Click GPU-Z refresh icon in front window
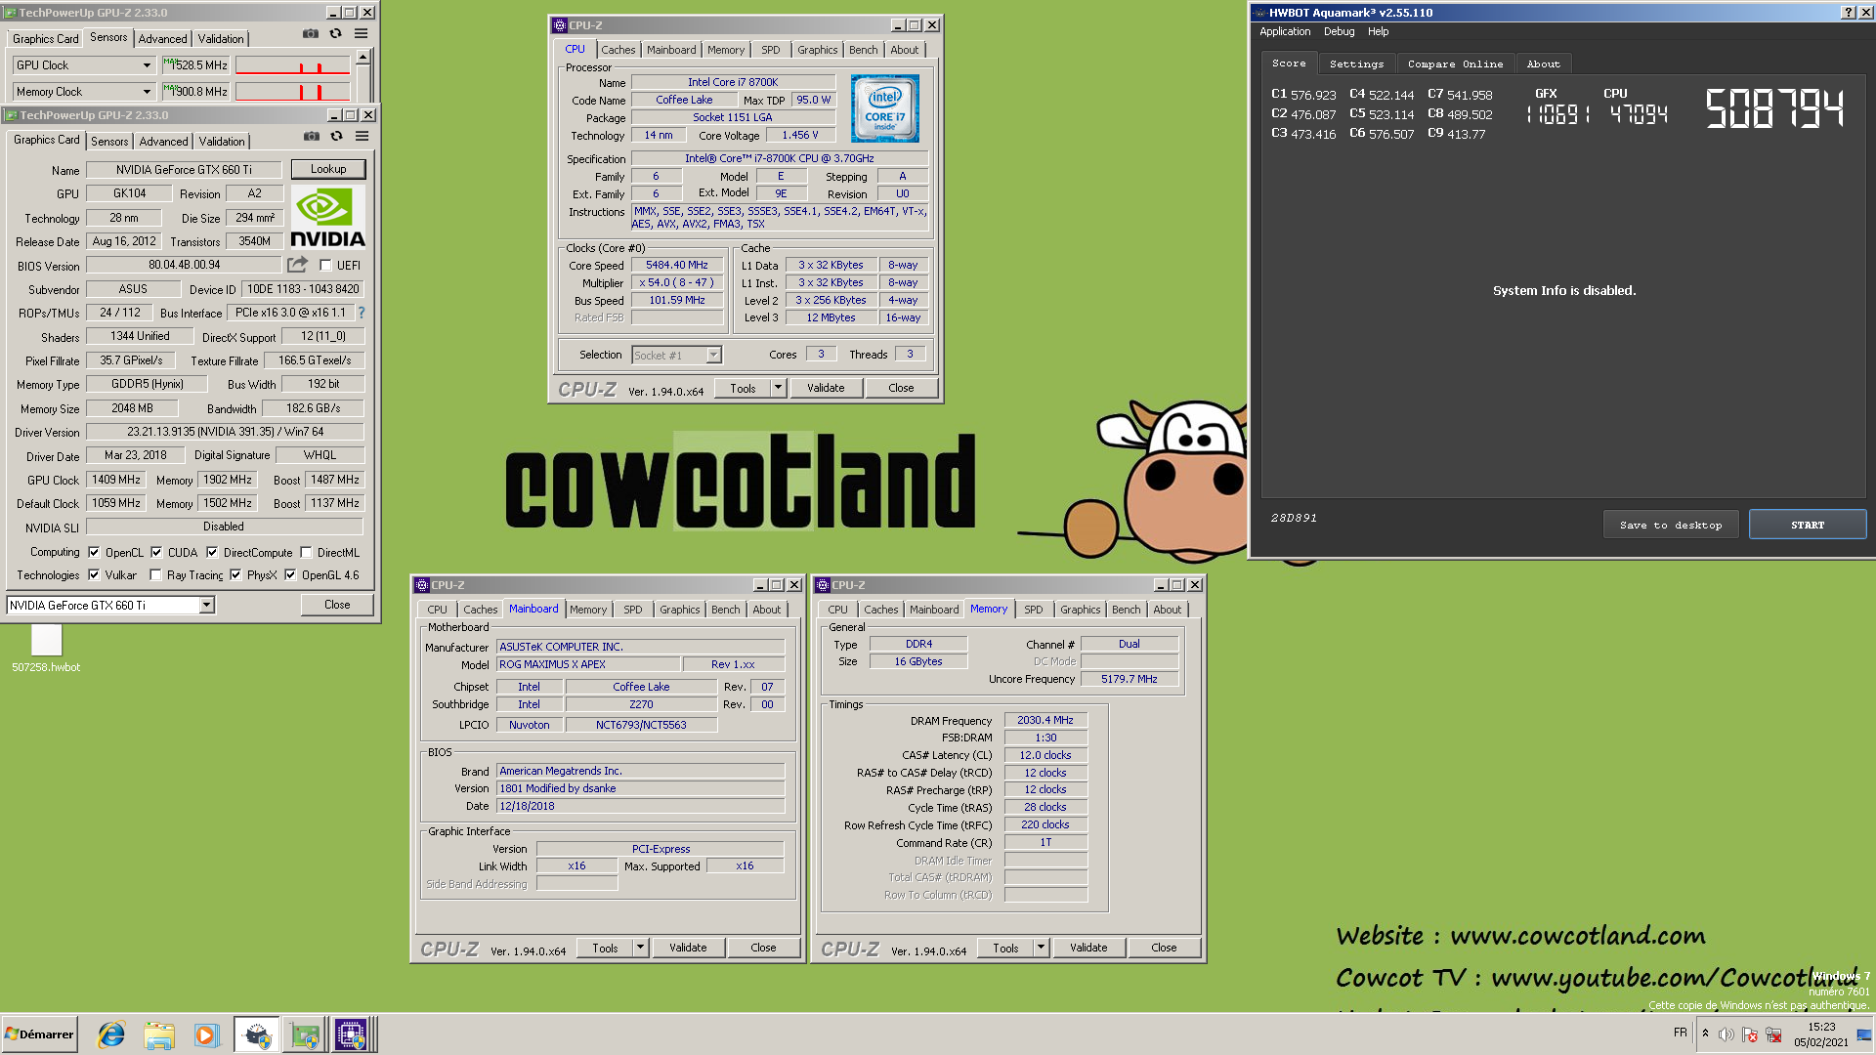The height and width of the screenshot is (1055, 1876). [x=336, y=137]
